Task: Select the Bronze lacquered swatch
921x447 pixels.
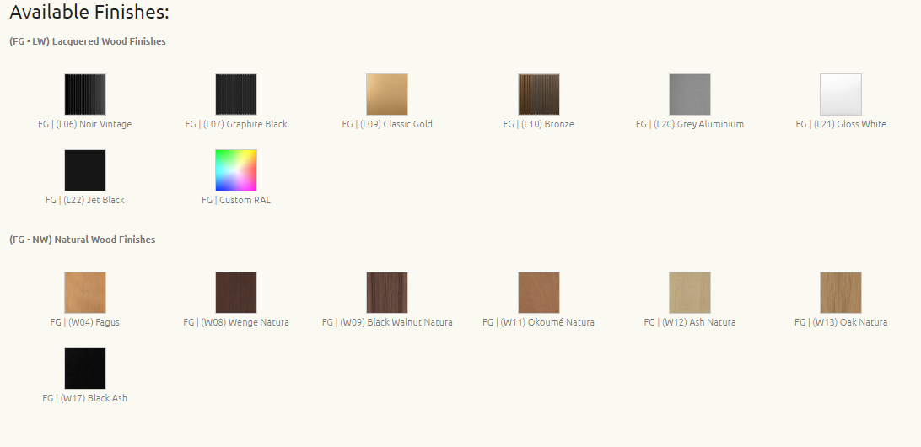Action: 538,94
